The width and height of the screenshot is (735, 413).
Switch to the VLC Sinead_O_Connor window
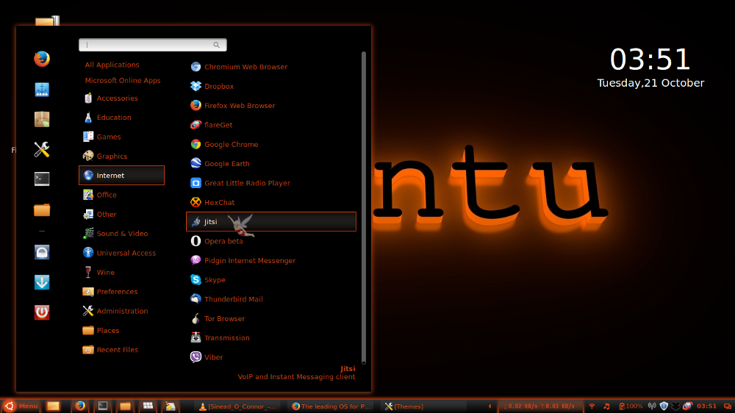237,406
